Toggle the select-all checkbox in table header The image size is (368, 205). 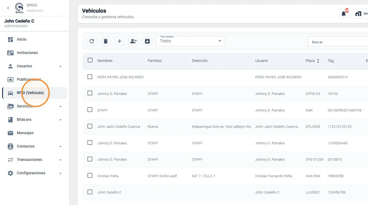tap(90, 60)
